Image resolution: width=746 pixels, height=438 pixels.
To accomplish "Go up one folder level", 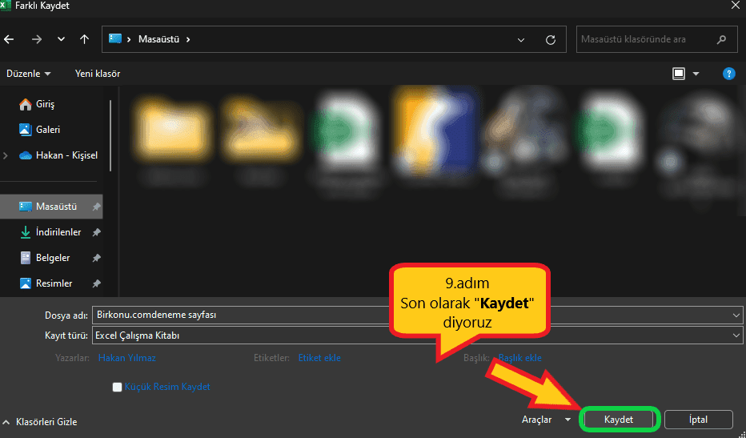I will (x=84, y=39).
